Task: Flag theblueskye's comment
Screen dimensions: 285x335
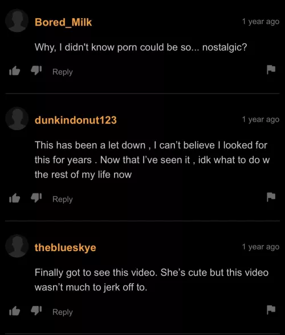Action: tap(271, 309)
